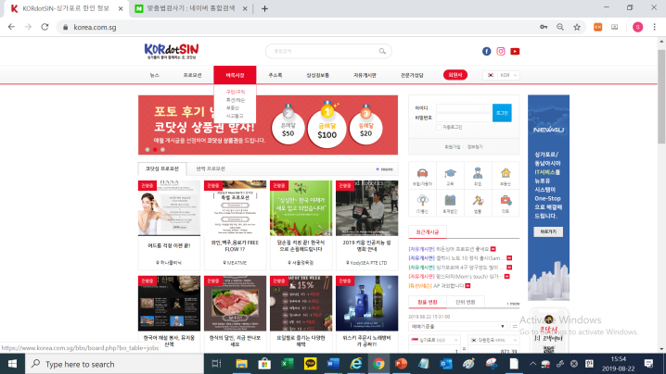This screenshot has height=374, width=666.
Task: Click the site search input field
Action: [x=325, y=51]
